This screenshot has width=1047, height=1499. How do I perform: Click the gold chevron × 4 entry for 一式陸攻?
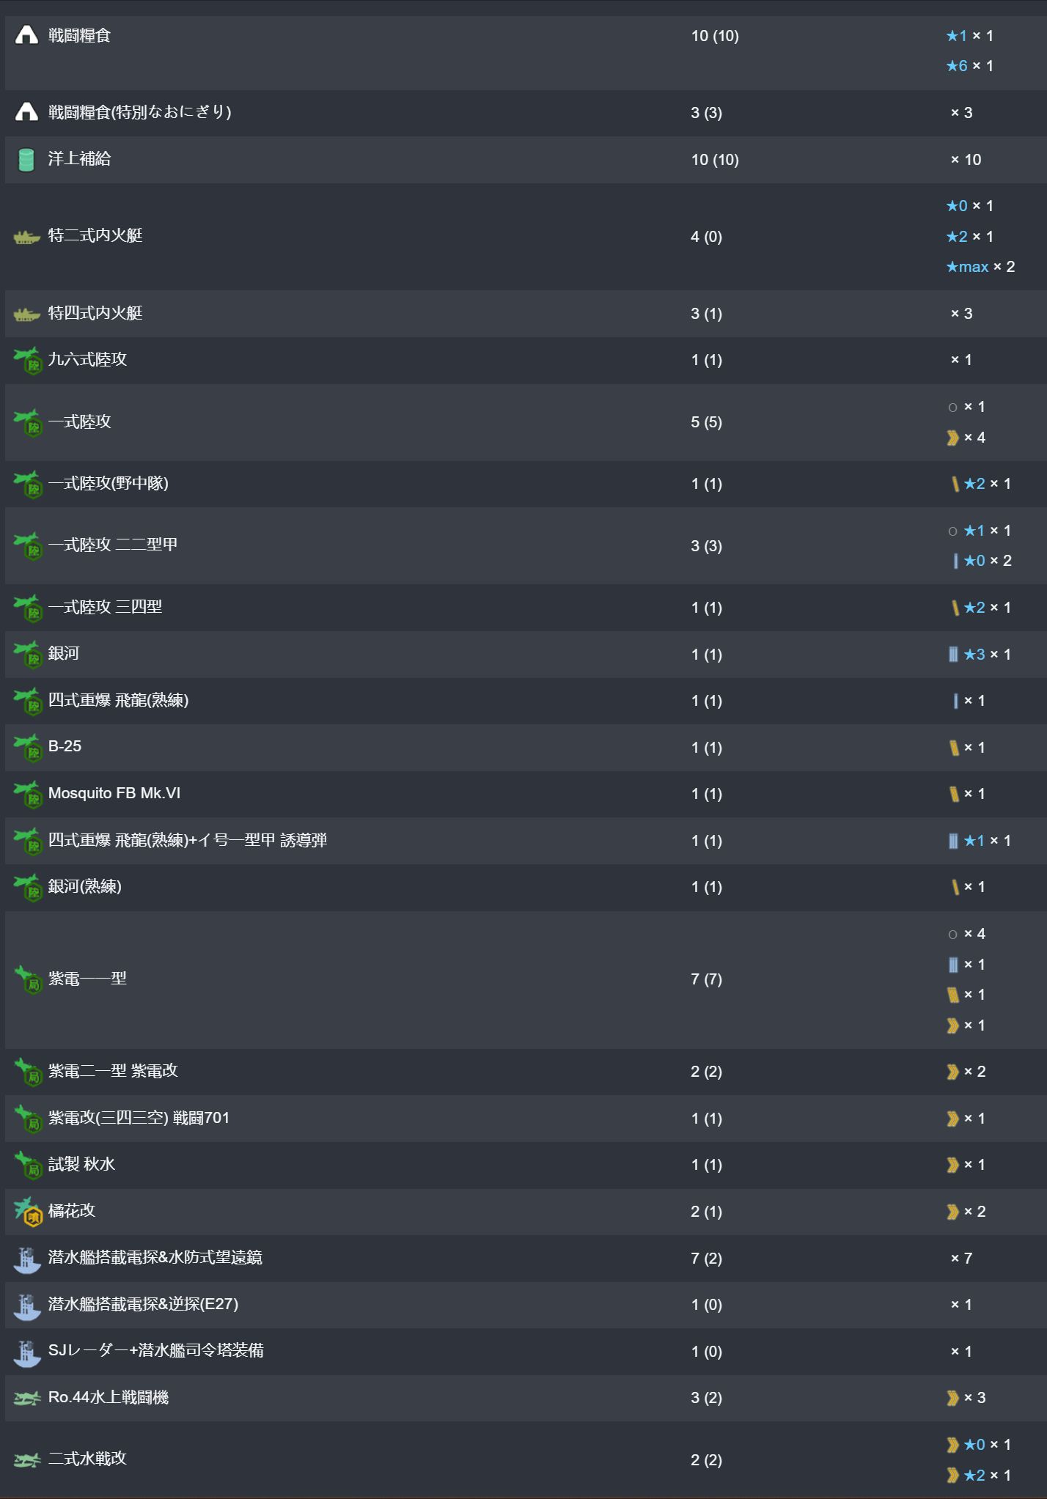pyautogui.click(x=966, y=438)
